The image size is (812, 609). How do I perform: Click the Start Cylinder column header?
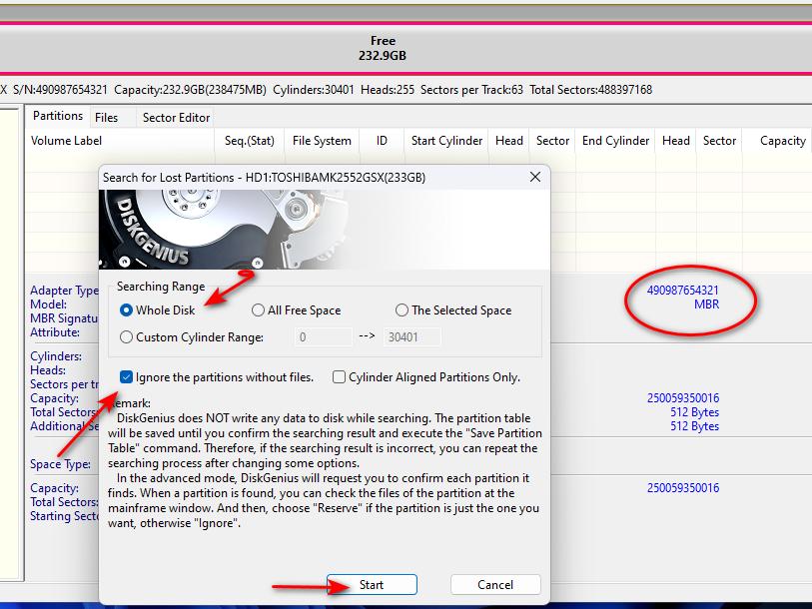pyautogui.click(x=446, y=141)
